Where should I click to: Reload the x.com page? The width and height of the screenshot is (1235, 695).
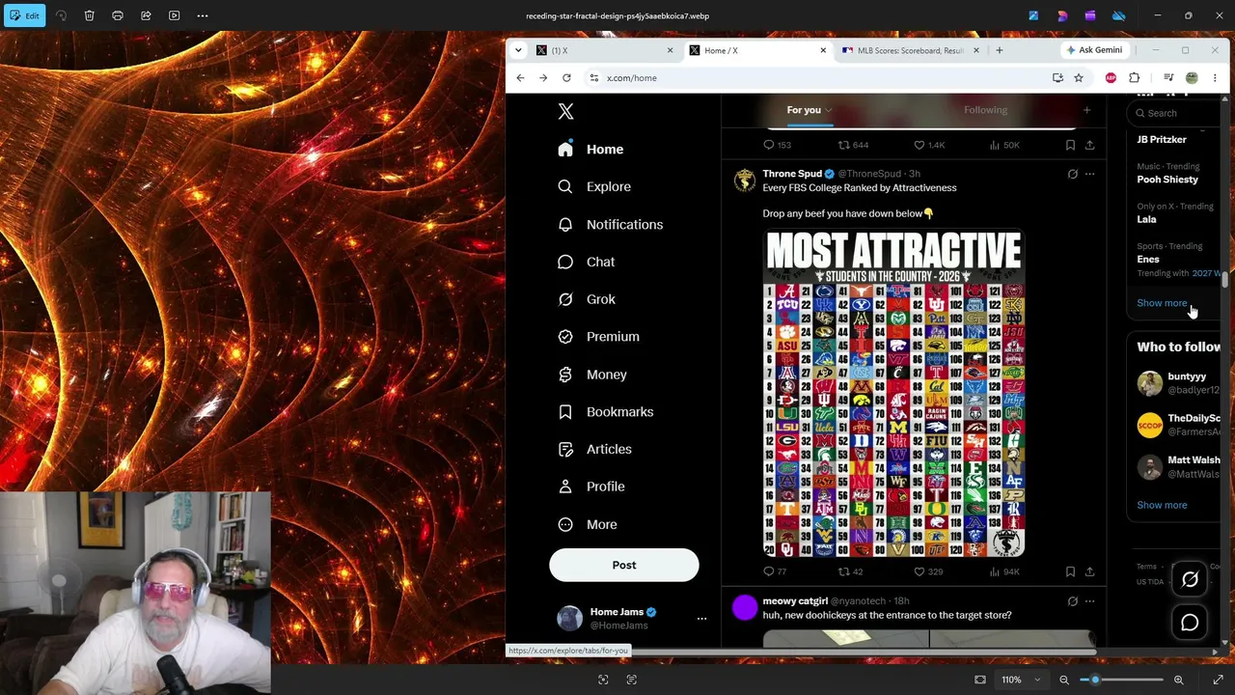point(566,78)
